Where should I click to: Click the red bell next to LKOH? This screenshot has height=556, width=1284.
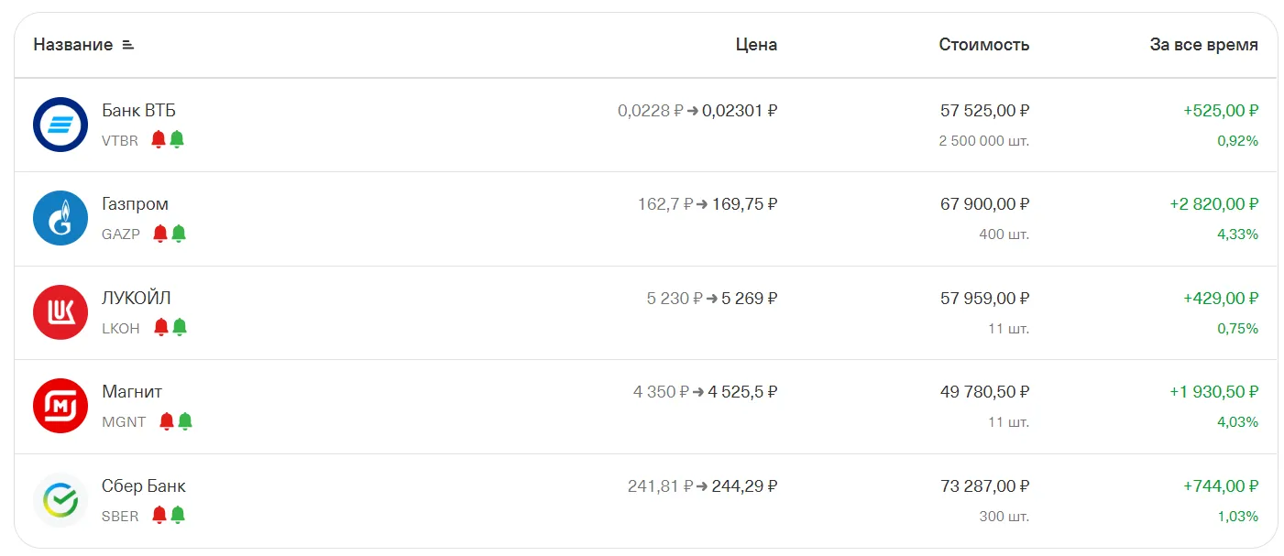tap(161, 327)
